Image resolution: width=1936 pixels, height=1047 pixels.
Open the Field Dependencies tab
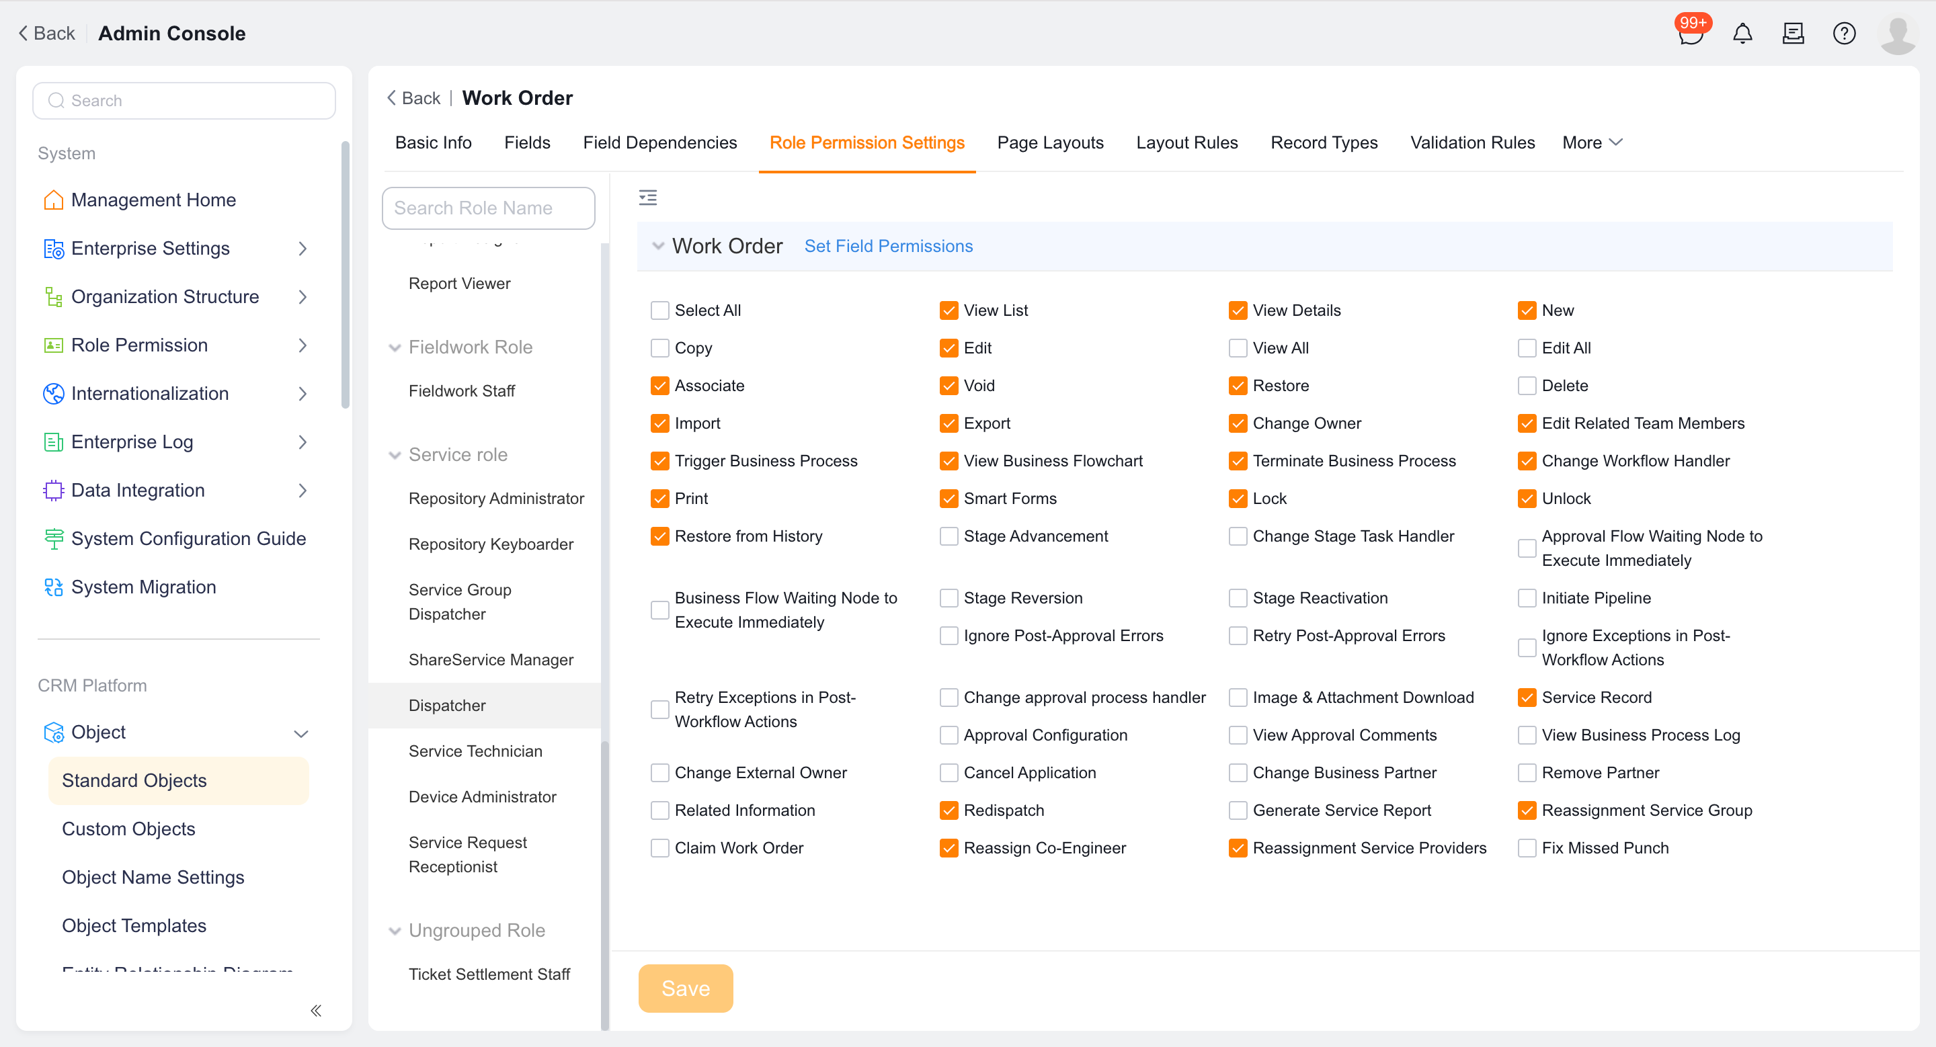click(x=660, y=142)
